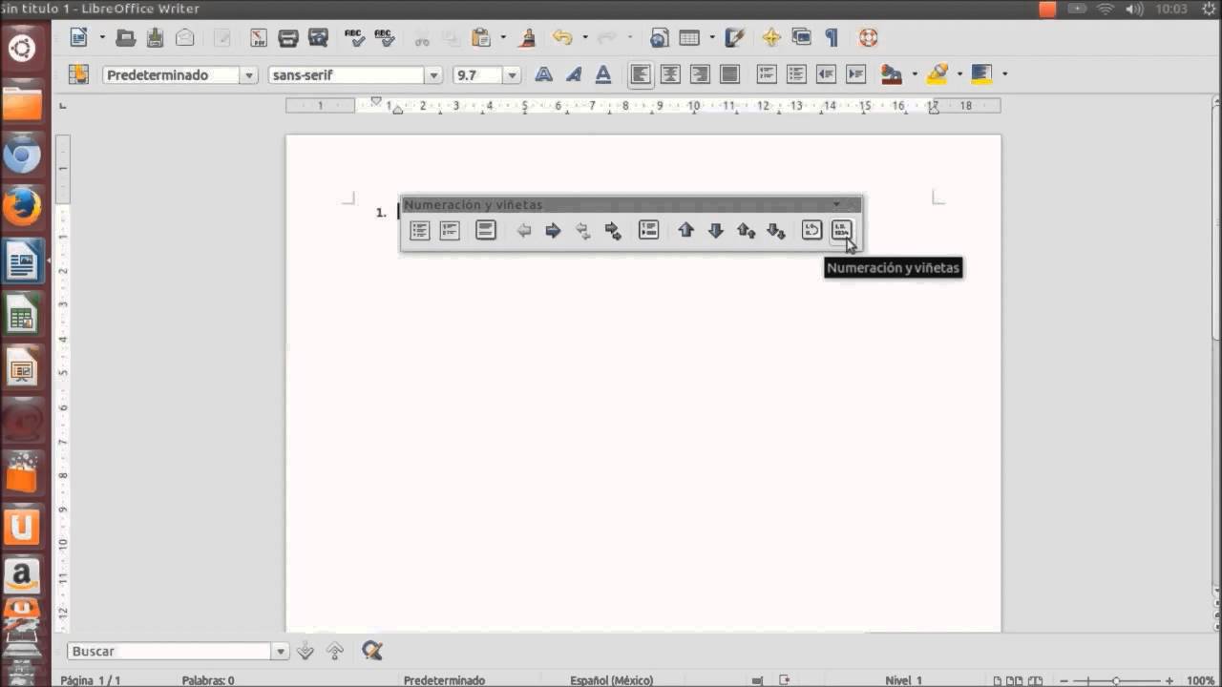Click the email document envelope icon
The image size is (1222, 687).
point(185,38)
